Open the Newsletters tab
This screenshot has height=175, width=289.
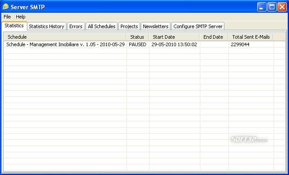tap(156, 26)
